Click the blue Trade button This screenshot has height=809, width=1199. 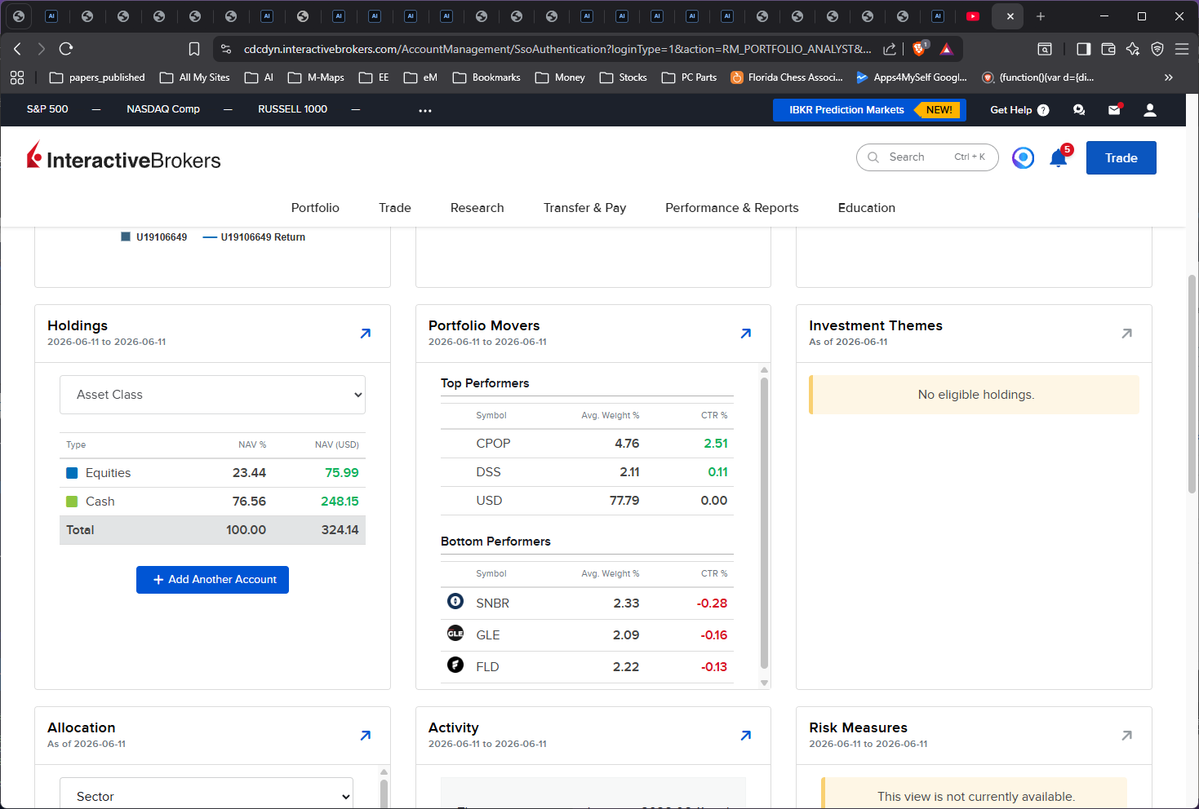[1121, 158]
